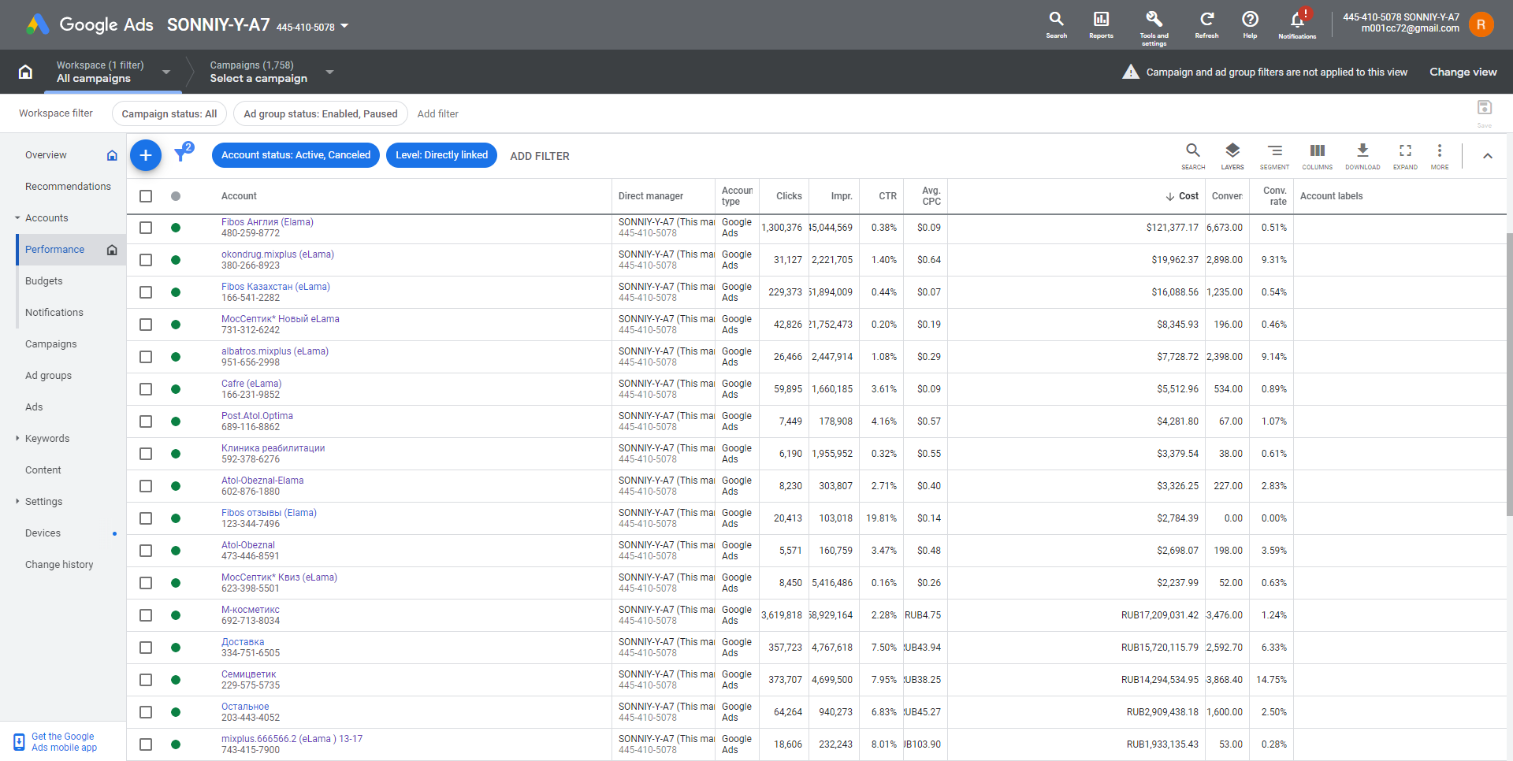Collapse the table toolbar with chevron
This screenshot has height=761, width=1513.
tap(1488, 156)
